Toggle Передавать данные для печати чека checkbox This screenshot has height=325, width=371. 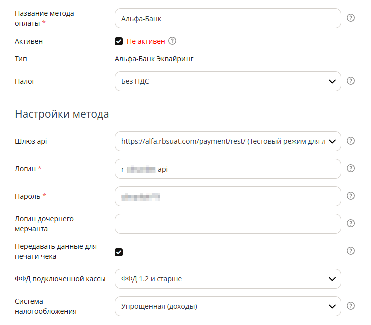(x=119, y=252)
